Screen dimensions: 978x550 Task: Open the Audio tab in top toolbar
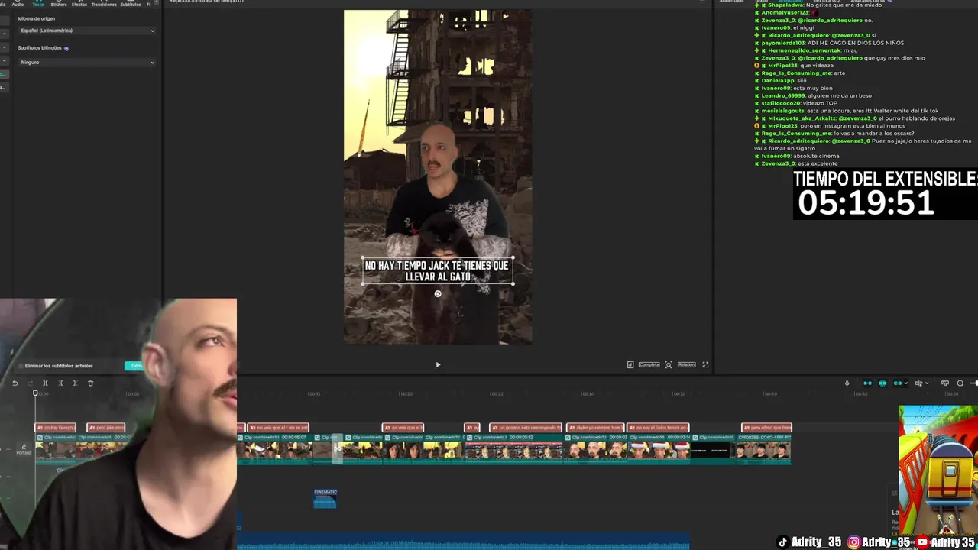click(x=18, y=4)
